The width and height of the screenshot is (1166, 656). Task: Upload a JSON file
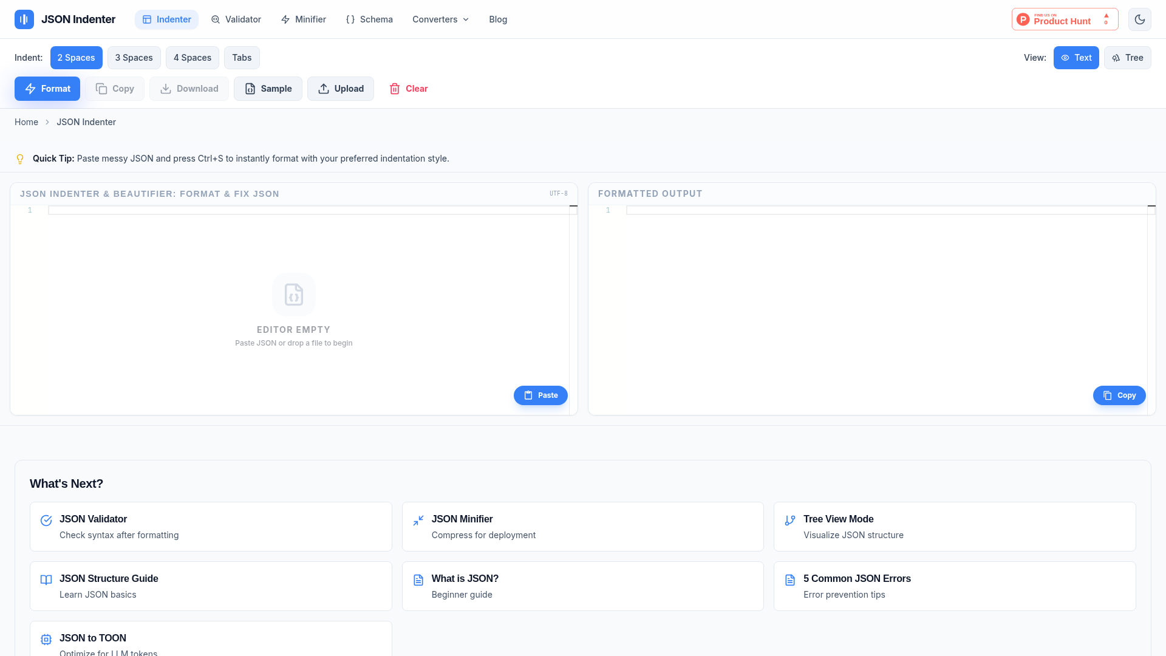341,89
